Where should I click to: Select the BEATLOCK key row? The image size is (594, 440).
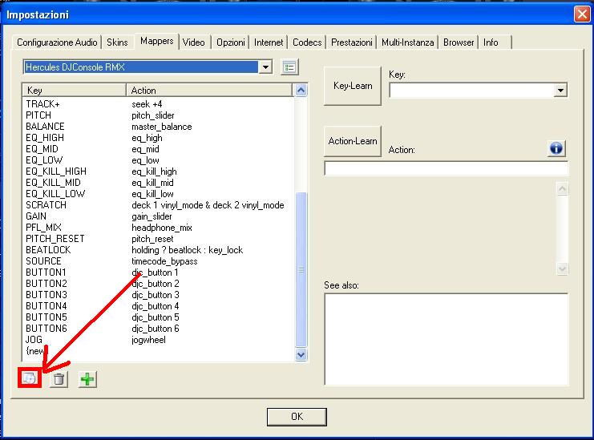tap(48, 250)
